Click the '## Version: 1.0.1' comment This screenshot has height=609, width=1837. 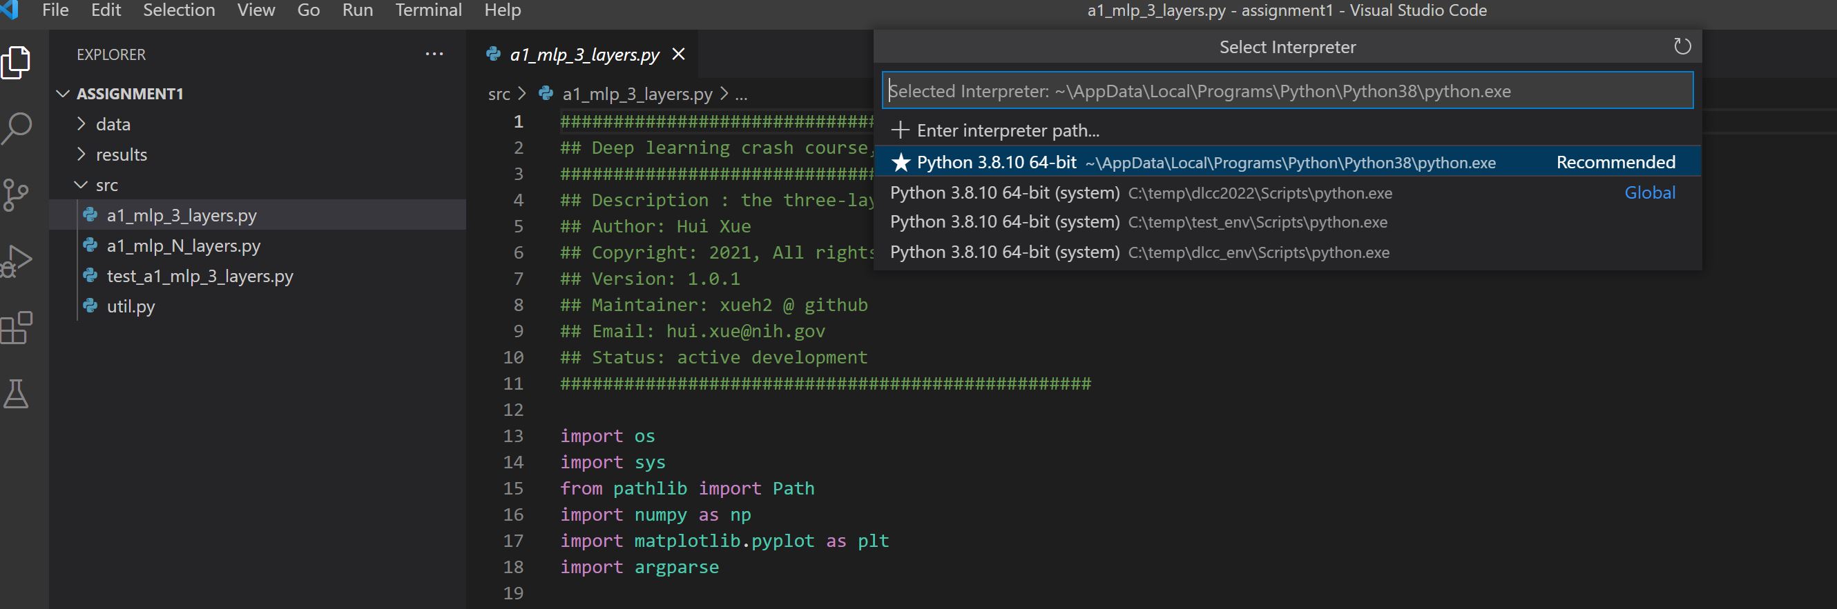click(650, 279)
